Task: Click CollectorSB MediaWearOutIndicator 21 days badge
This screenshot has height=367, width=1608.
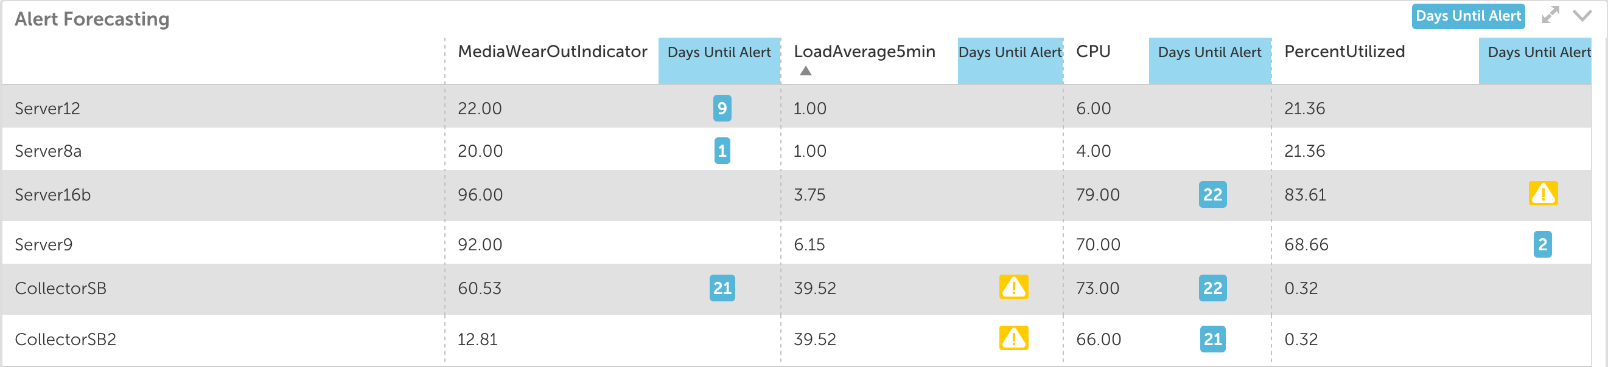Action: (722, 288)
